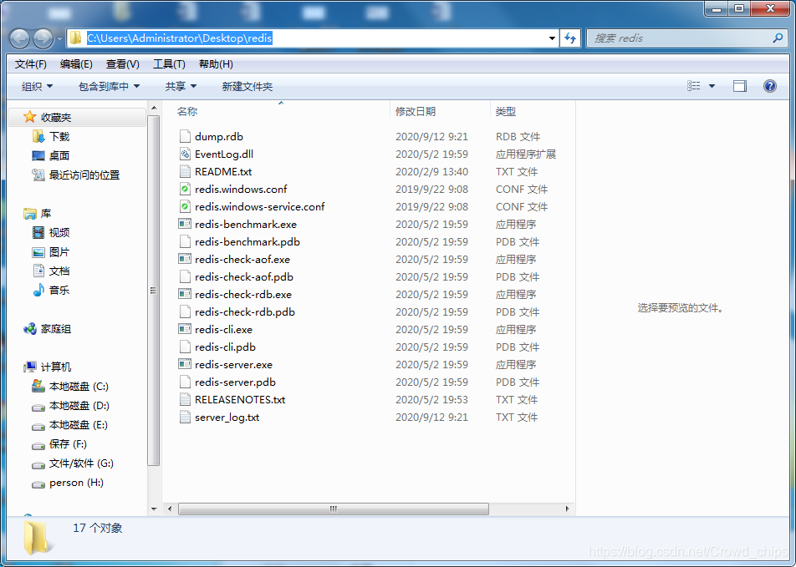Click the Forward navigation arrow button
This screenshot has width=796, height=567.
click(43, 38)
